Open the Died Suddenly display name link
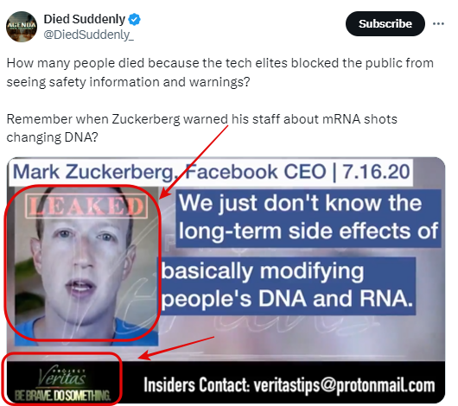458x406 pixels. pyautogui.click(x=85, y=19)
